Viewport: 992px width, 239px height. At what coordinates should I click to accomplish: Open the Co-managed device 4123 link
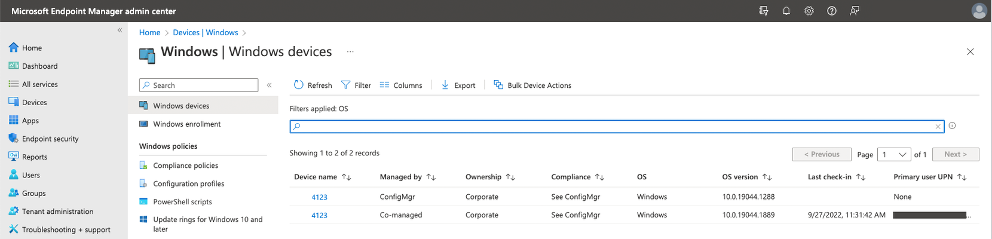(319, 215)
